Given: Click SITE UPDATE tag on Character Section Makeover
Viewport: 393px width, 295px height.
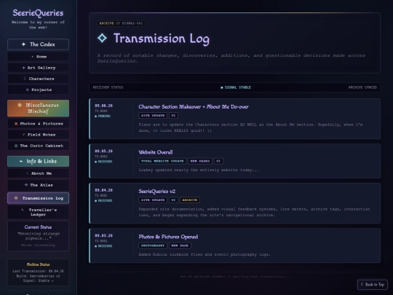Looking at the screenshot, I should [x=153, y=116].
